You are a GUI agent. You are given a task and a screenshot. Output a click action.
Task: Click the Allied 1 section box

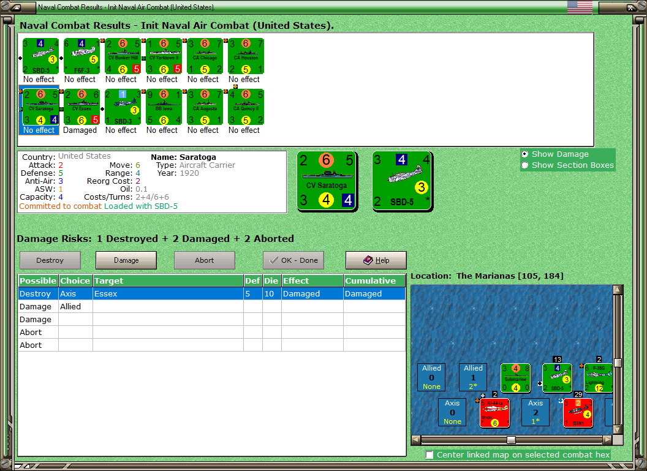[x=473, y=377]
